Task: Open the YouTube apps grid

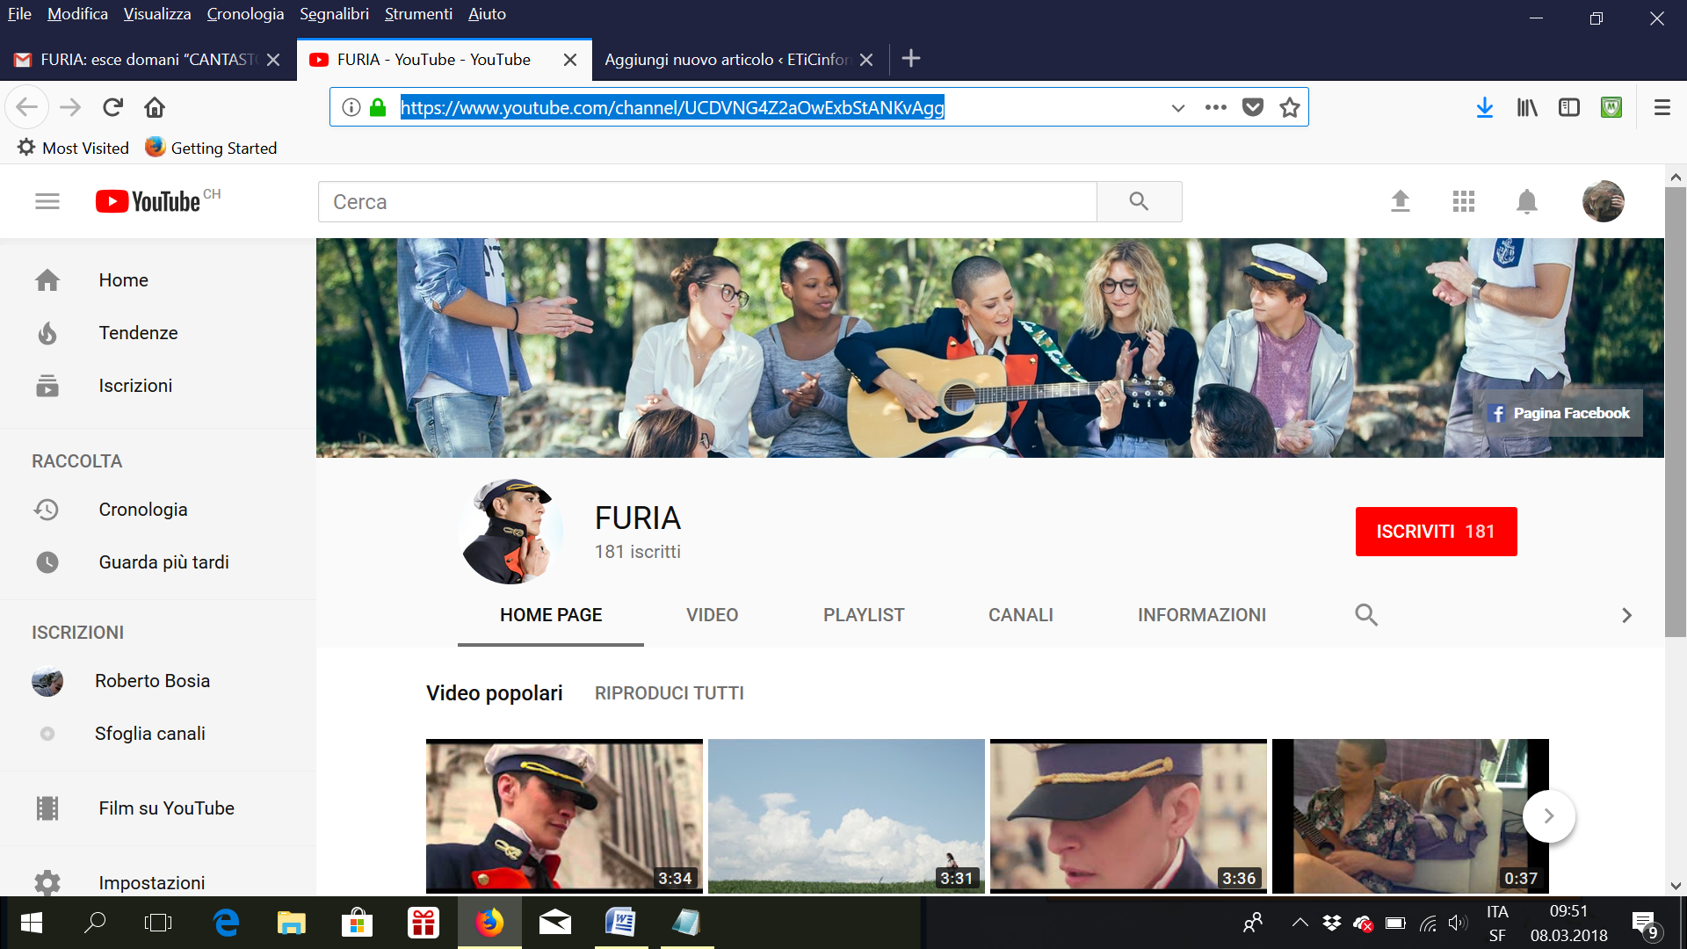Action: pos(1464,201)
